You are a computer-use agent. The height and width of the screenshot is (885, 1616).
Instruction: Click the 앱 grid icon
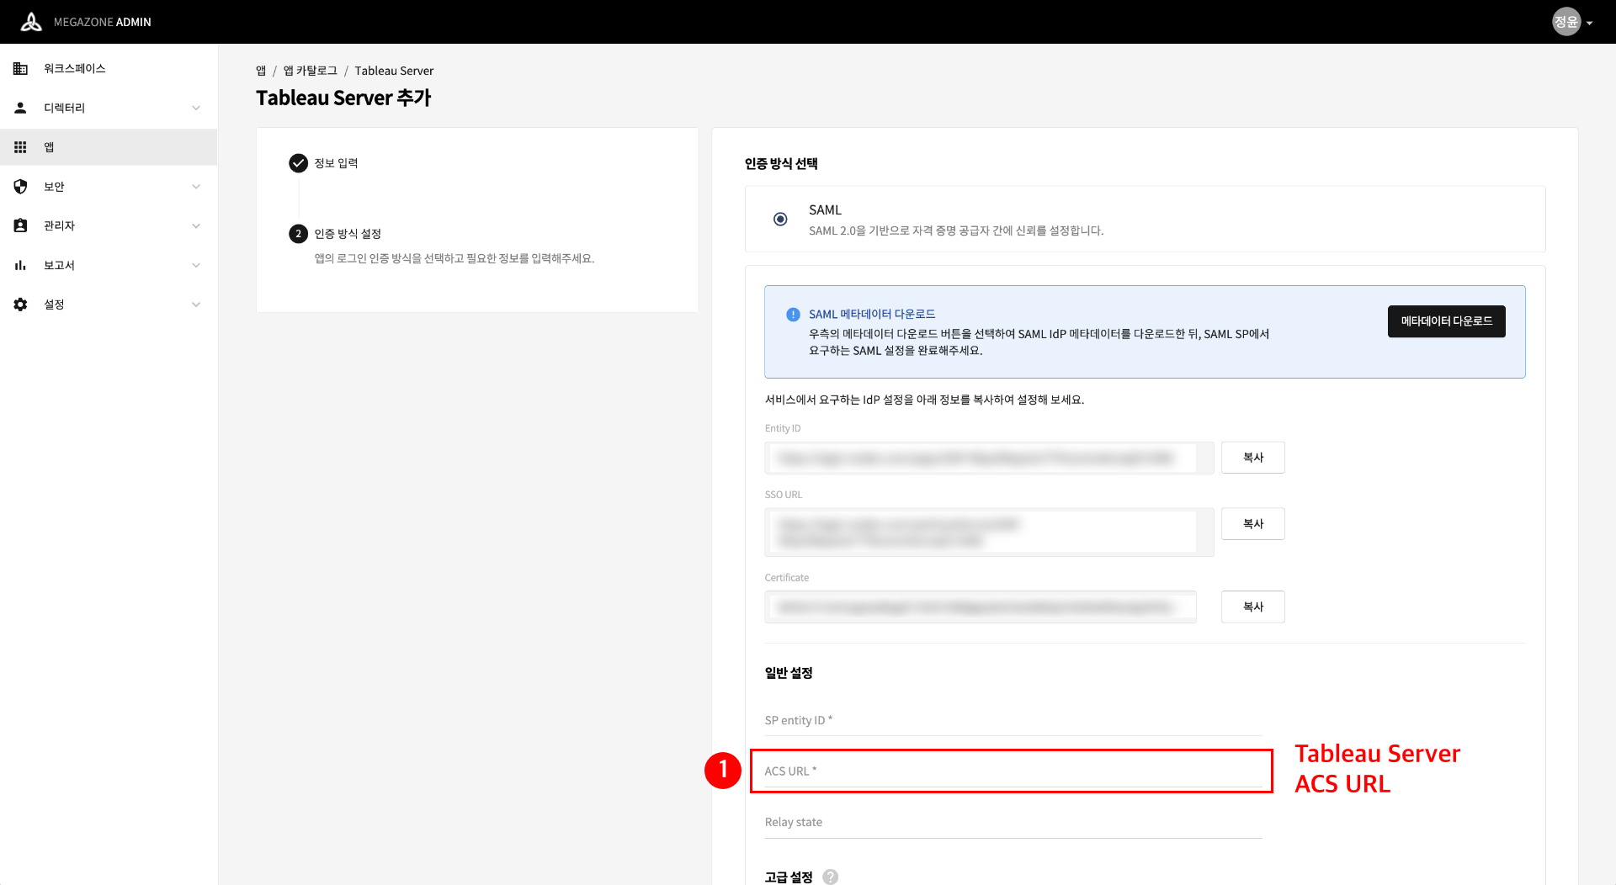tap(20, 147)
